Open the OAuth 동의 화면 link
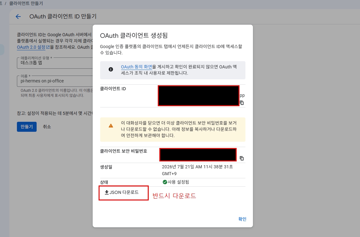360x237 pixels. click(136, 67)
